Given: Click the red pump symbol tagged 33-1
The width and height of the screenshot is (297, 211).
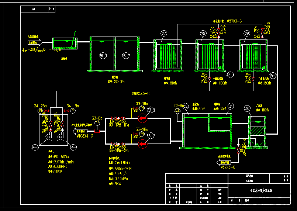Looking at the screenshot, I should coord(142,118).
